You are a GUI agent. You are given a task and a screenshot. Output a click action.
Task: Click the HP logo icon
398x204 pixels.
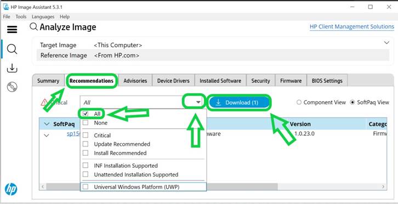click(x=11, y=189)
